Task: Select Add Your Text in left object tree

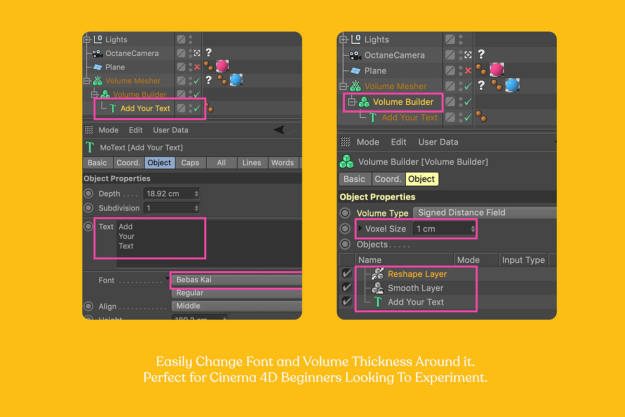Action: (x=145, y=108)
